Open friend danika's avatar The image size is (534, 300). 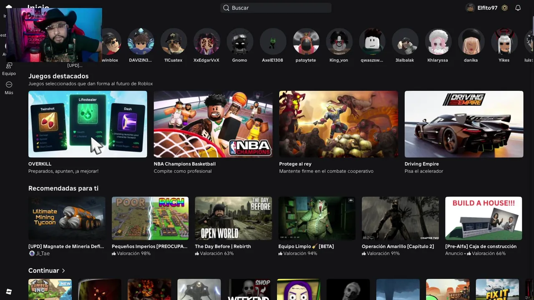pos(471,42)
